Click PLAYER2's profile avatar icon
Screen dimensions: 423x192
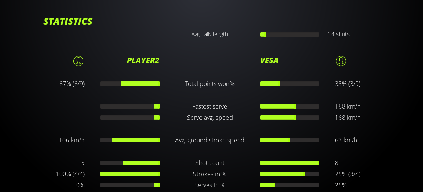(x=78, y=61)
